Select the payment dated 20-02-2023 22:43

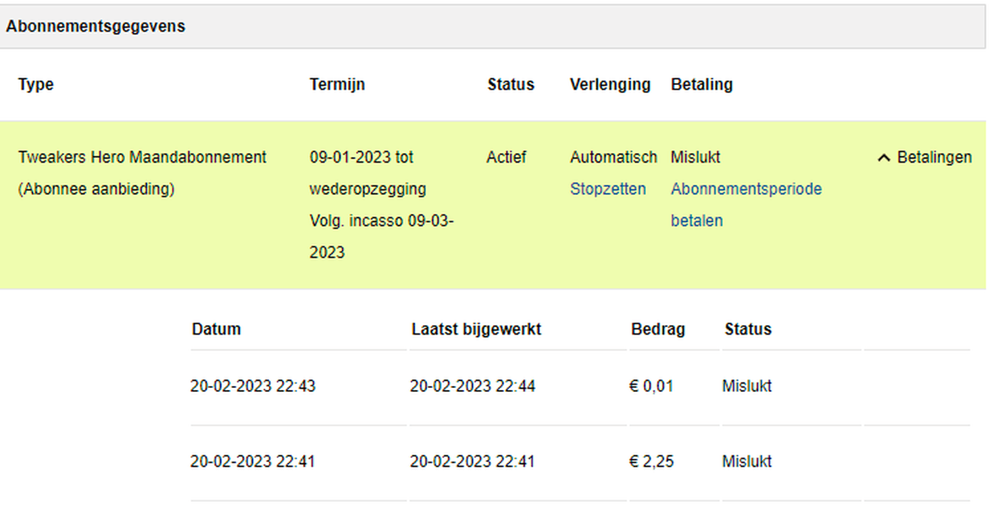coord(253,387)
